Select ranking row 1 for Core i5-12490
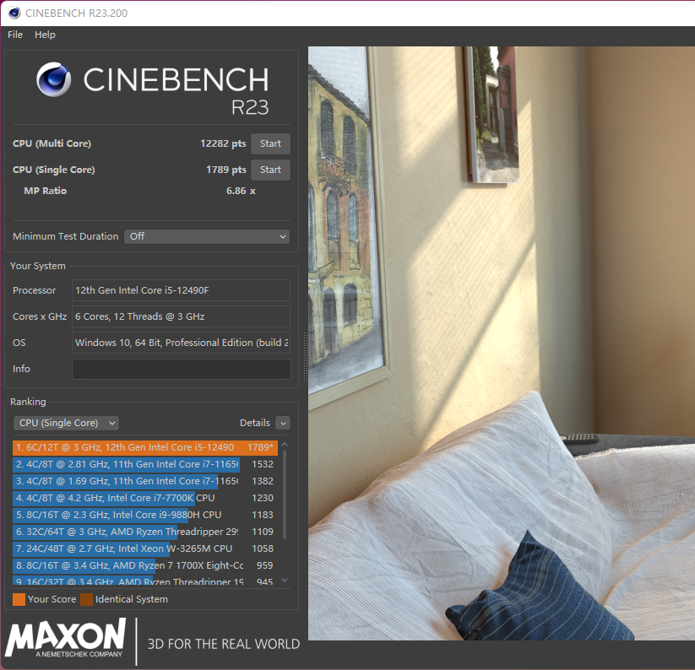 [145, 447]
